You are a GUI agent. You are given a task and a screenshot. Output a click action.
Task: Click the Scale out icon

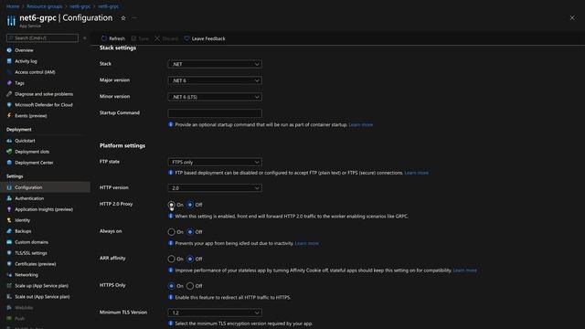[9, 296]
